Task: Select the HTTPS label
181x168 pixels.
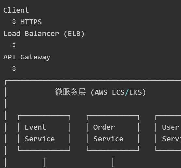Action: click(x=31, y=22)
